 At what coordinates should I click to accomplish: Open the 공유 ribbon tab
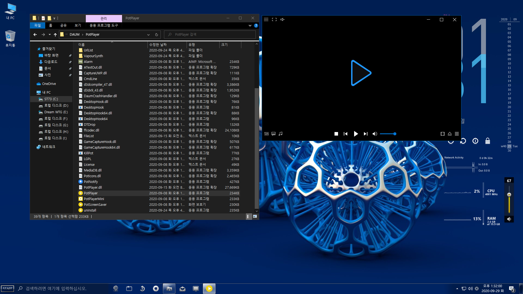63,25
